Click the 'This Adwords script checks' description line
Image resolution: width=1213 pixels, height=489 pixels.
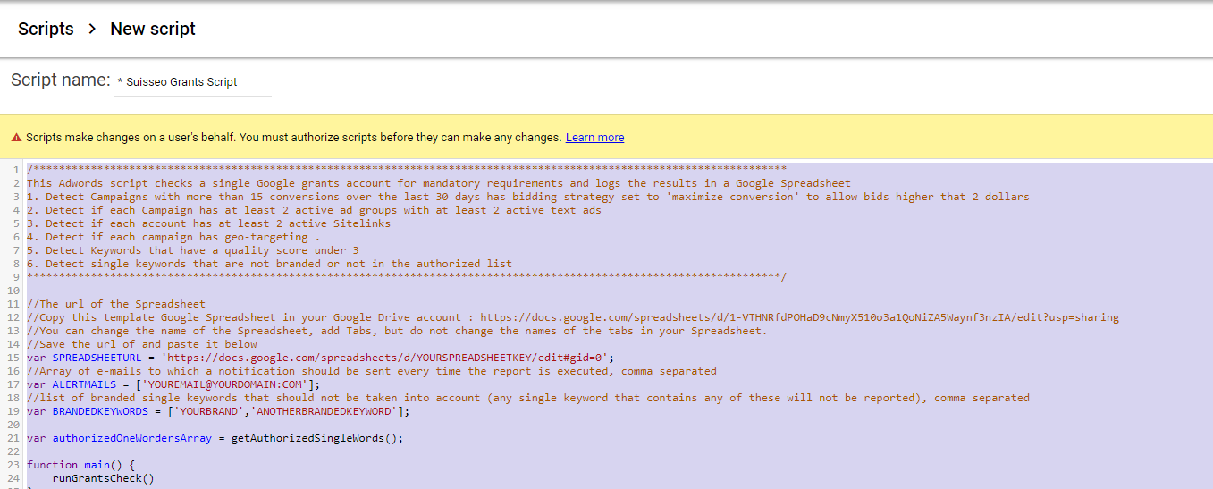click(x=439, y=183)
